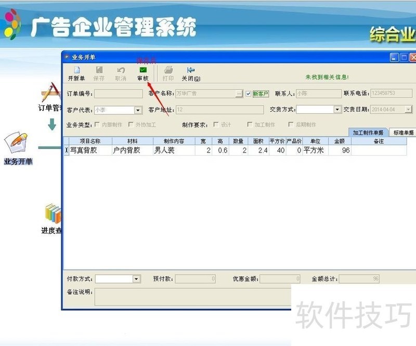
Task: Switch to the 加工制作单据 tab
Action: pos(368,133)
